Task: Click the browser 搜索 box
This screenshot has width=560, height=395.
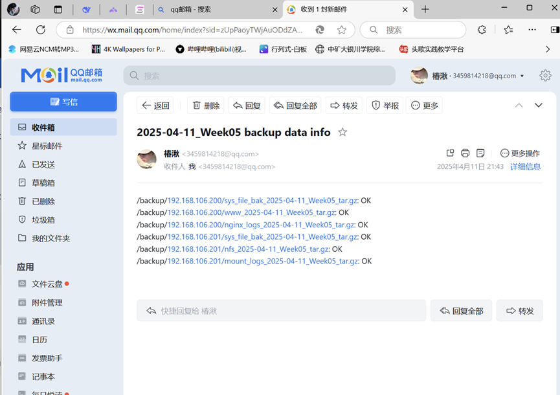Action: (413, 30)
